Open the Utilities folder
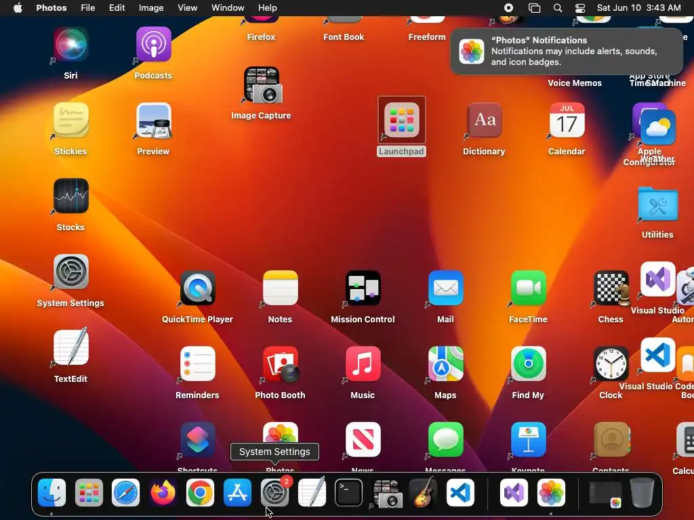This screenshot has width=694, height=520. pyautogui.click(x=657, y=203)
